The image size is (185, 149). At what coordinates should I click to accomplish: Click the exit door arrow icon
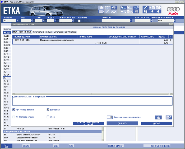click(x=146, y=12)
